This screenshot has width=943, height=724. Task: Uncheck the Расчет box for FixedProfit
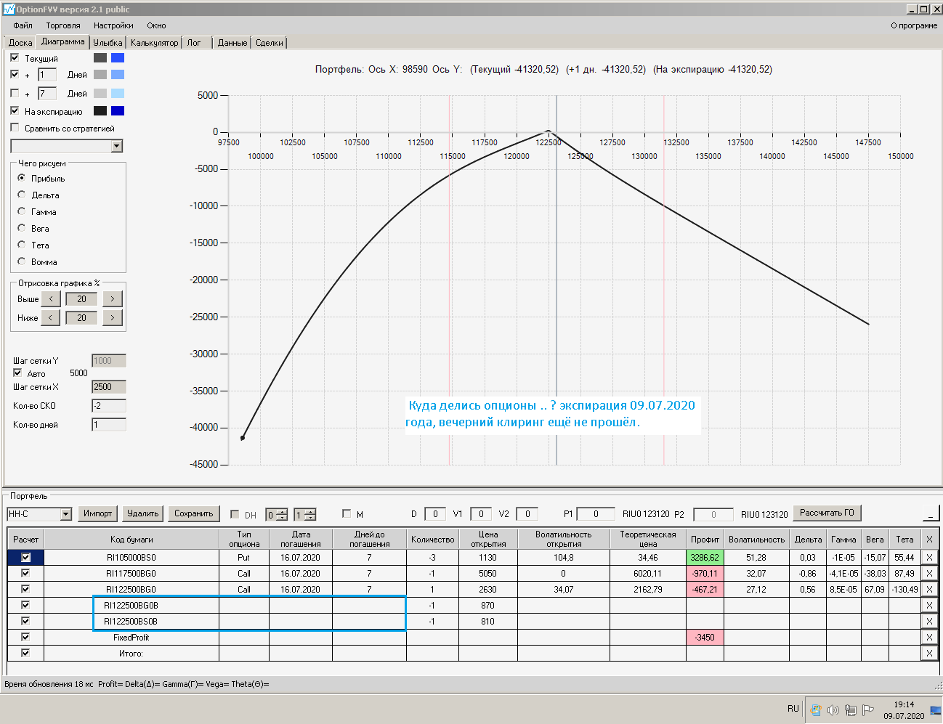coord(25,638)
